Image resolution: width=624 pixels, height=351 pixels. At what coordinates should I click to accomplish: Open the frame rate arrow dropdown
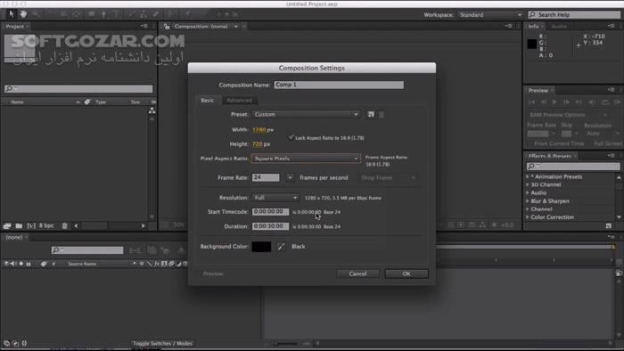(290, 177)
